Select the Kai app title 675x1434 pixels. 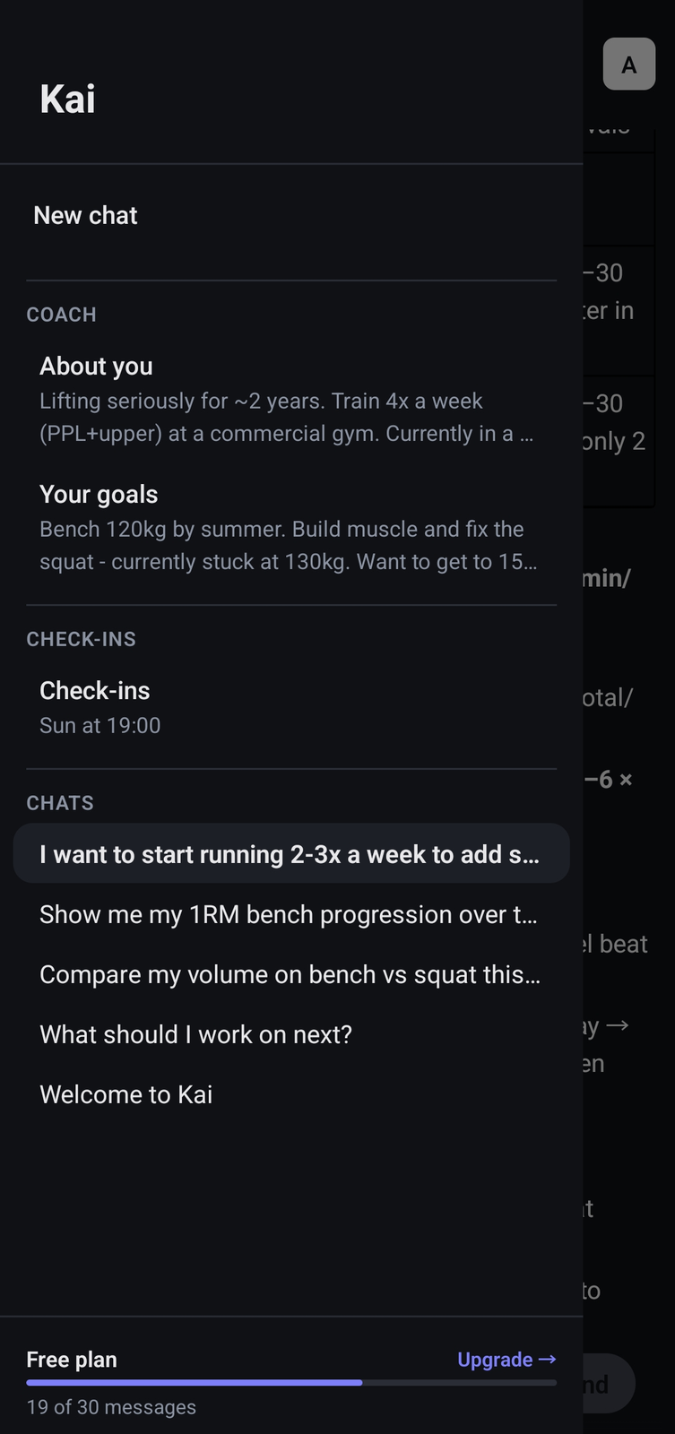point(67,99)
